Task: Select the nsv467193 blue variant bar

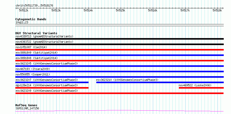Action: (x=119, y=72)
